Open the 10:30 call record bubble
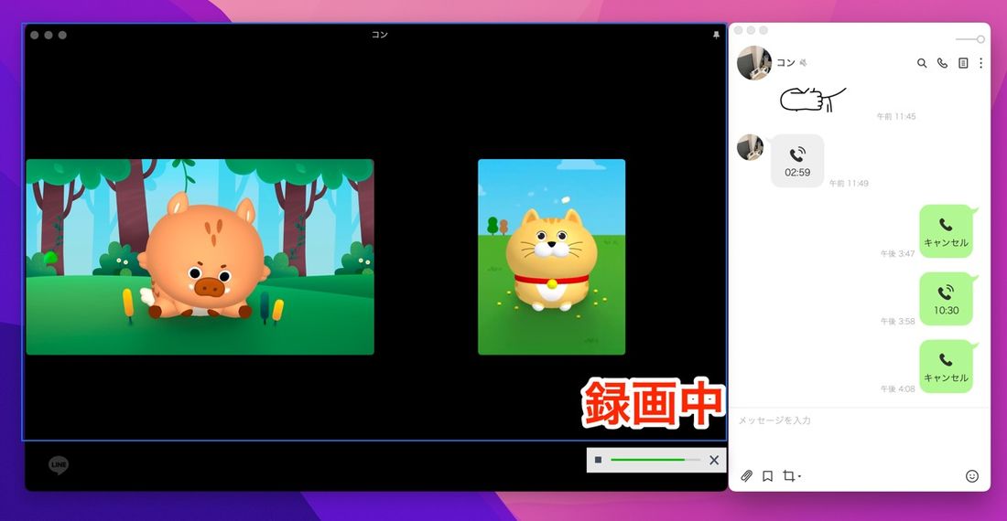The image size is (1007, 521). 946,299
